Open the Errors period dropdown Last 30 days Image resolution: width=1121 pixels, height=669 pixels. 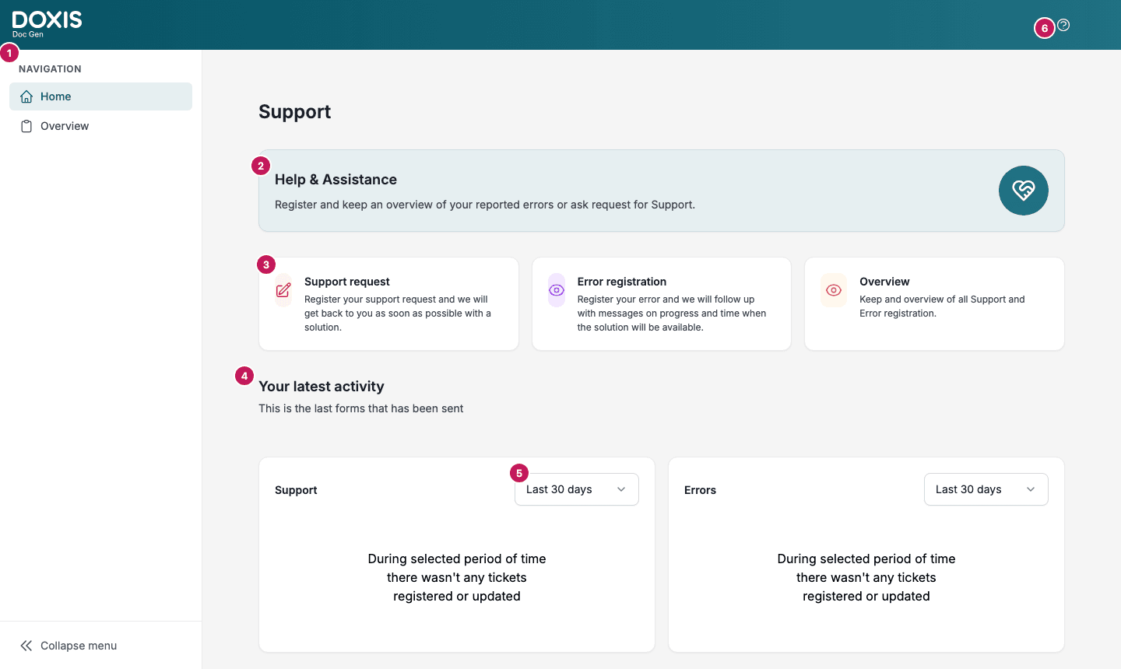(x=986, y=489)
